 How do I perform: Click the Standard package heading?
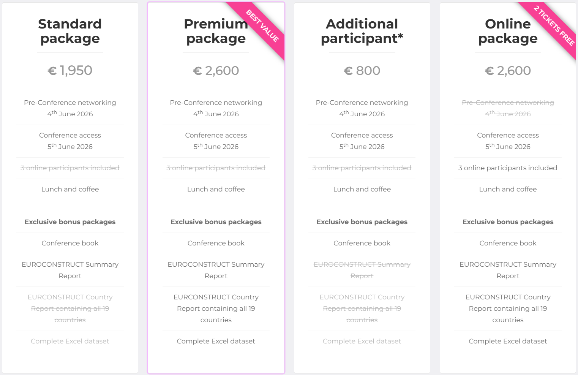point(70,31)
